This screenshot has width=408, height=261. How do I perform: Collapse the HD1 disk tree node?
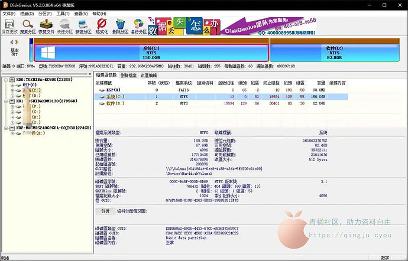[6, 100]
